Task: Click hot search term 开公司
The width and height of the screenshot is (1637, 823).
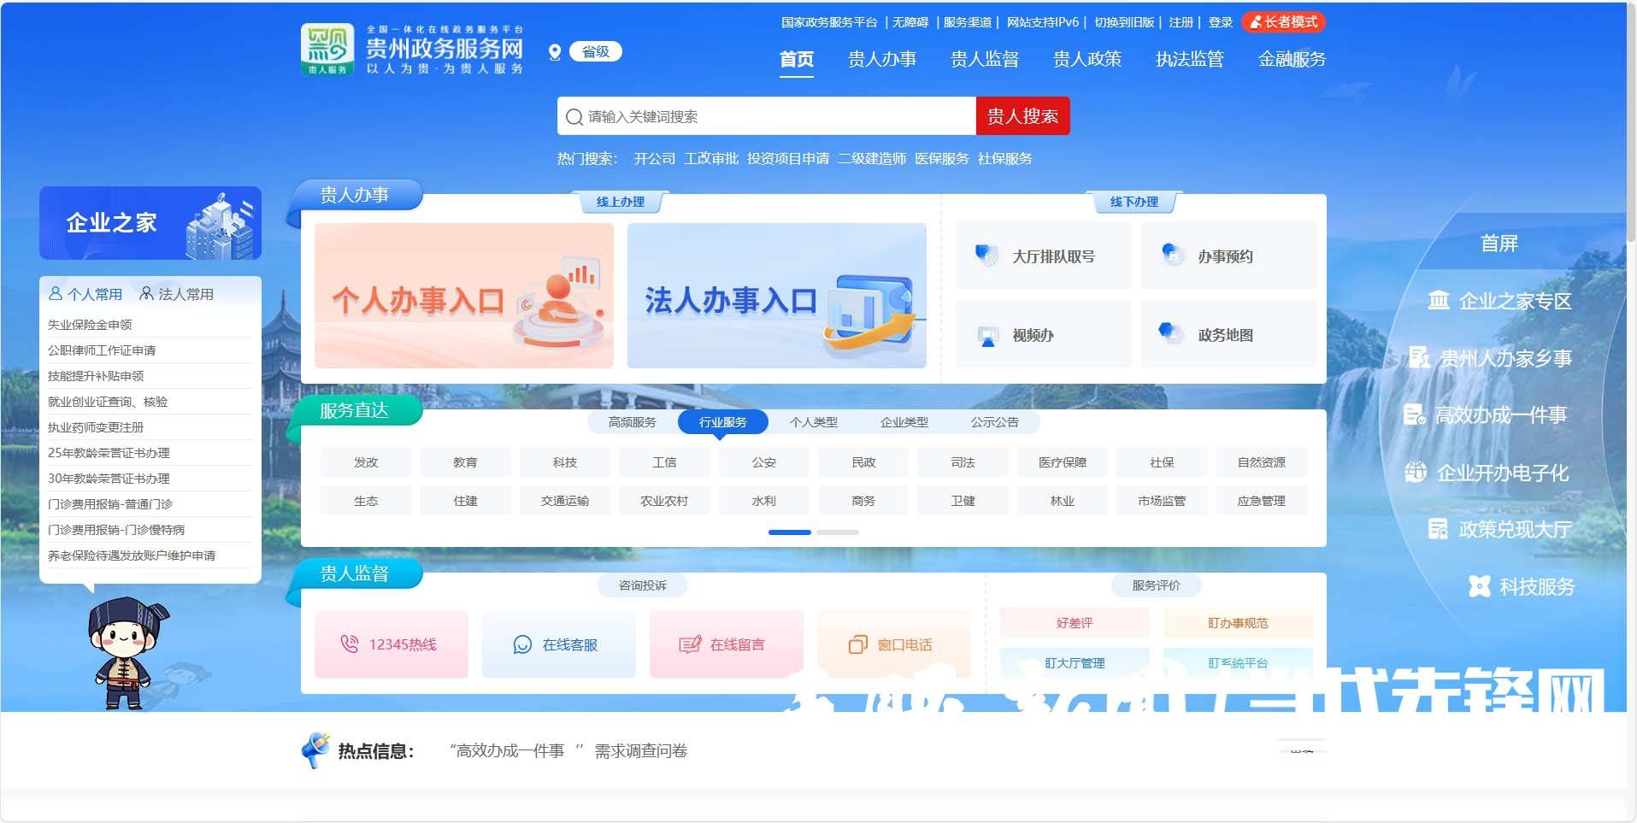Action: pos(655,159)
